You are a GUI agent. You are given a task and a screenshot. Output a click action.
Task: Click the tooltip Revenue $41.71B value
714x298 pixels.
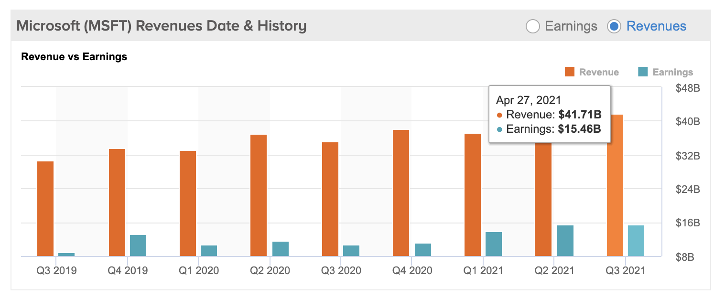[x=579, y=115]
